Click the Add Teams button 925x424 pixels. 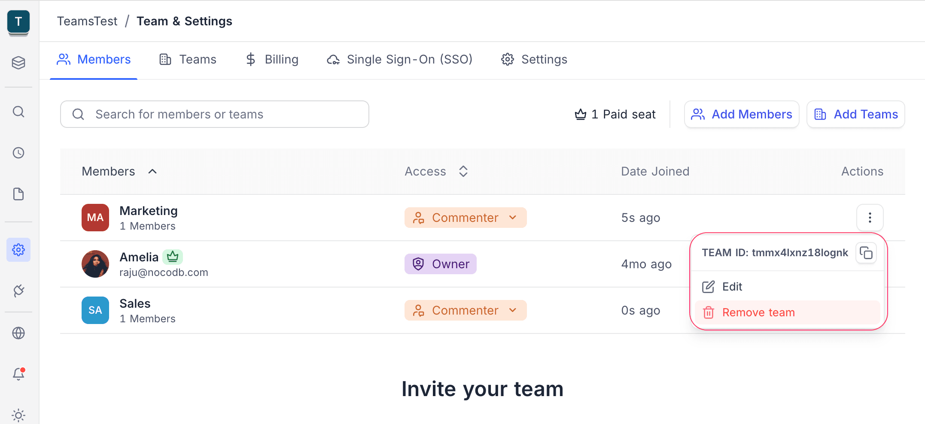pyautogui.click(x=855, y=114)
